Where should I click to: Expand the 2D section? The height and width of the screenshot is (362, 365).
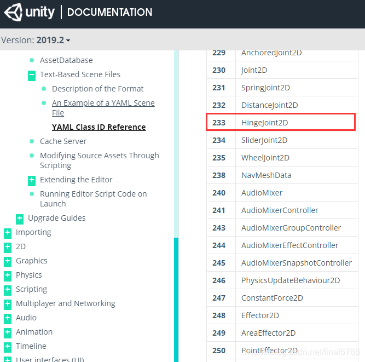[8, 248]
